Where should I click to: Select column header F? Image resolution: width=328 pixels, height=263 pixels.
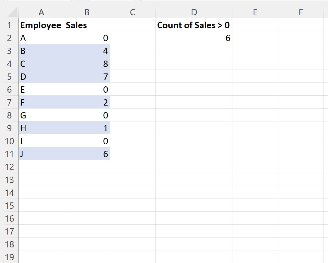300,12
